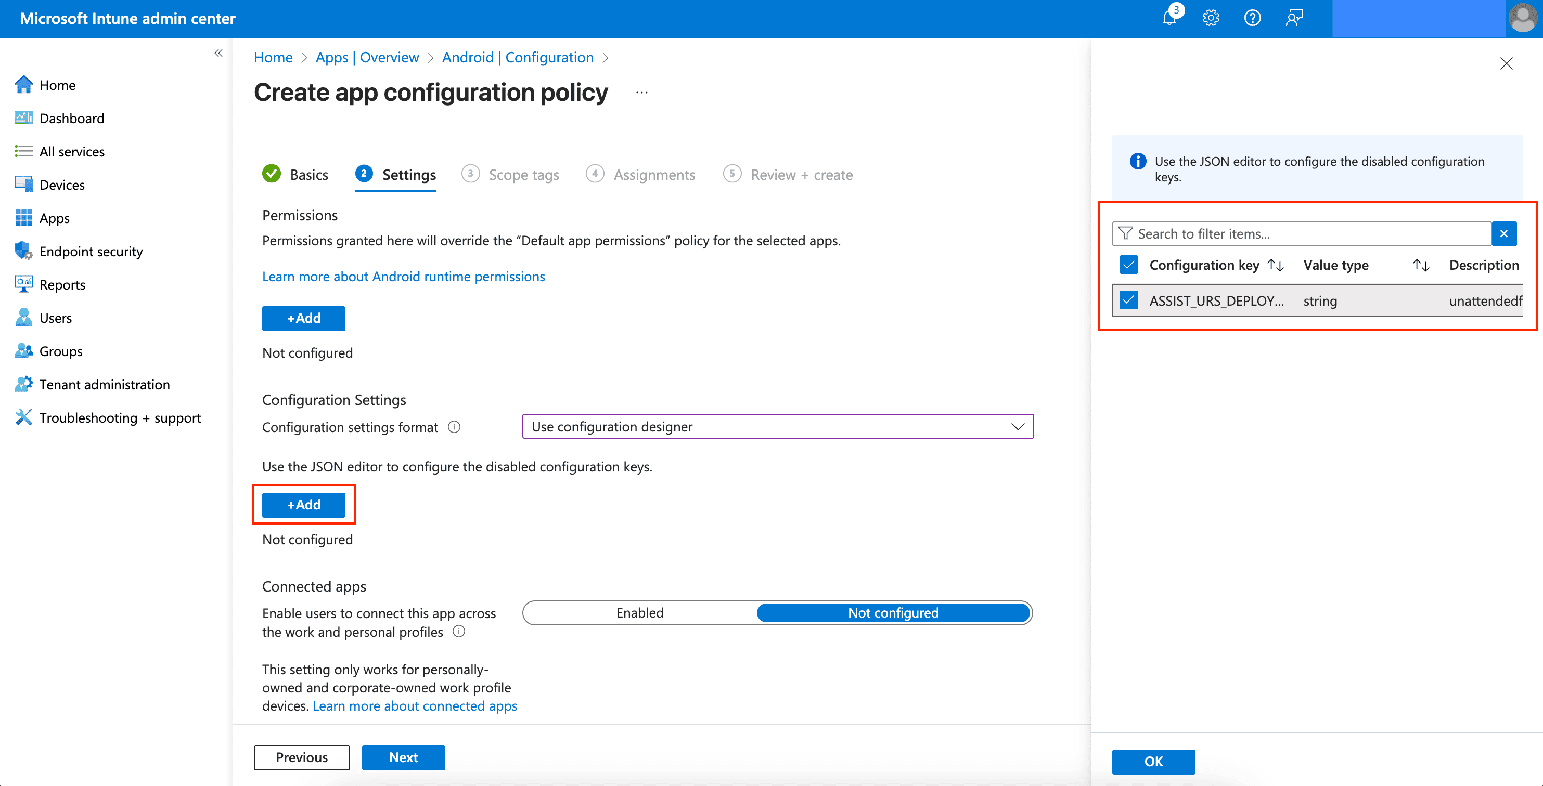This screenshot has width=1543, height=786.
Task: Sort by Configuration key column arrows
Action: point(1276,265)
